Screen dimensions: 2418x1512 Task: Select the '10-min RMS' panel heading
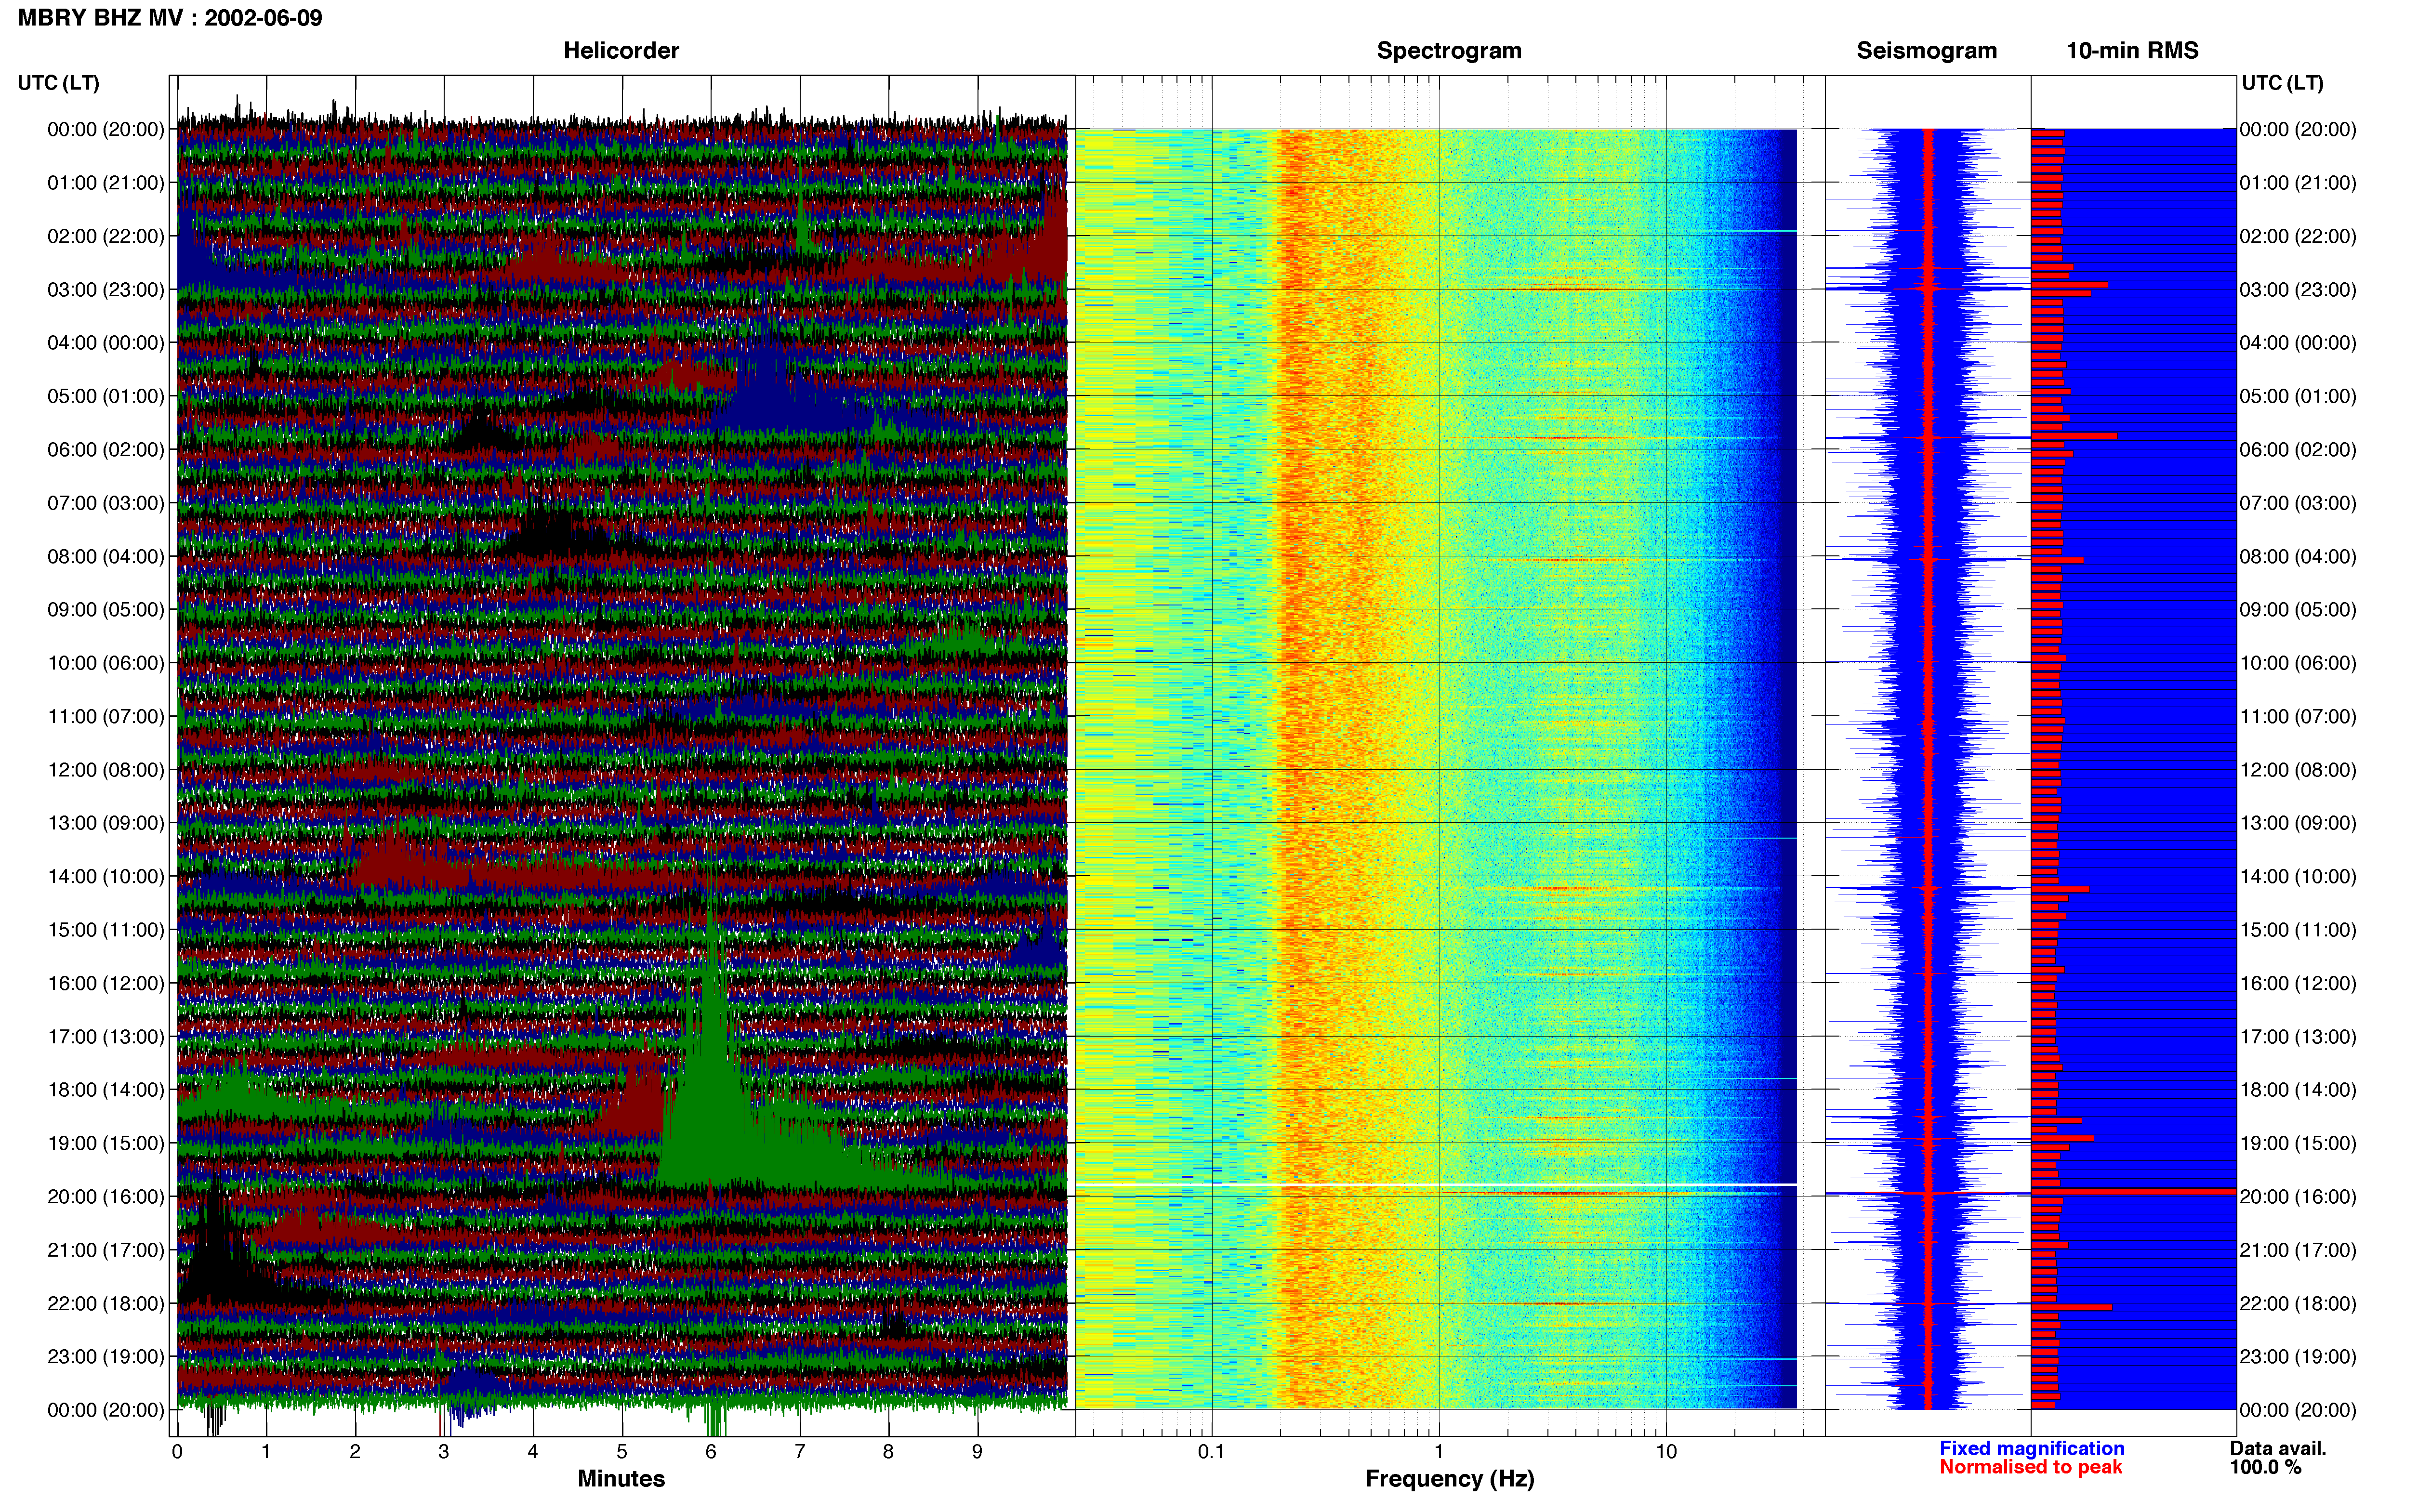[2132, 50]
